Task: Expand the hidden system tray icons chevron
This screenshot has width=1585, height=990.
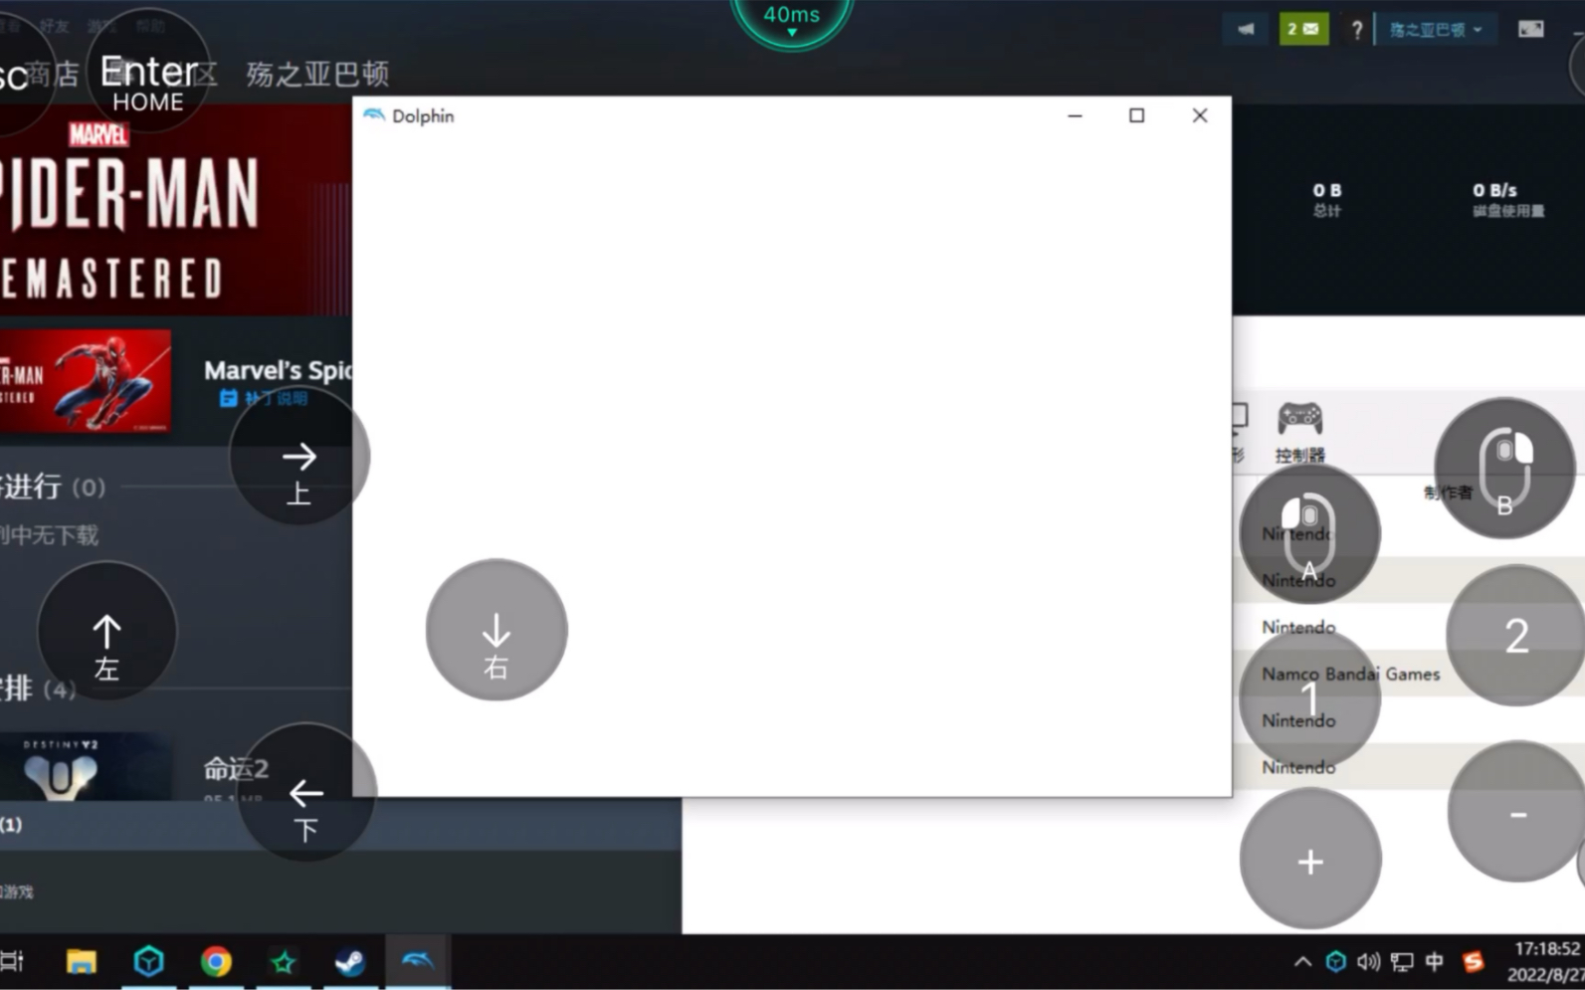Action: pyautogui.click(x=1302, y=961)
